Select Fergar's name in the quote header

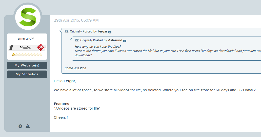click(103, 31)
